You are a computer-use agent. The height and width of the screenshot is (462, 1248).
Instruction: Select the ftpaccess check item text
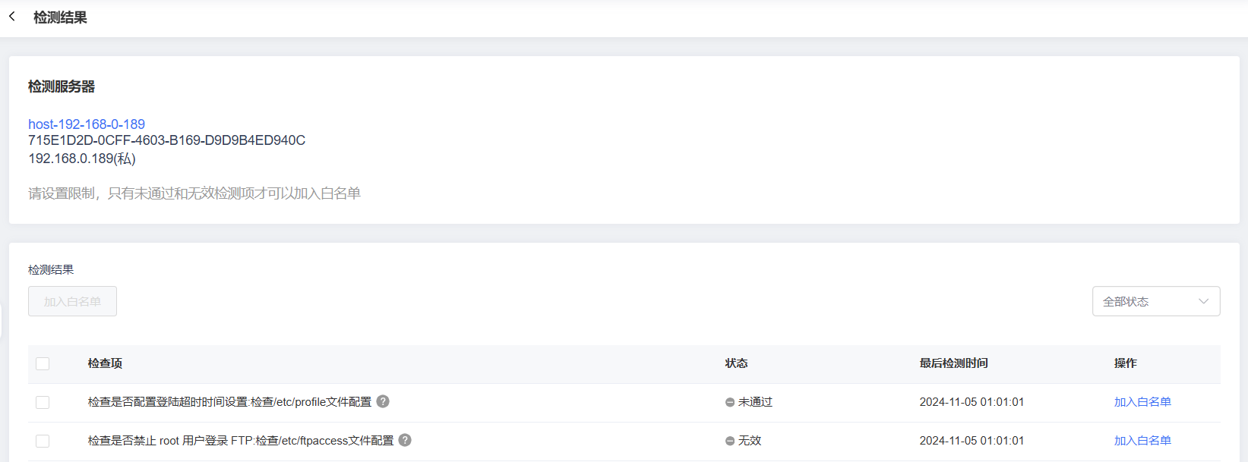(241, 441)
